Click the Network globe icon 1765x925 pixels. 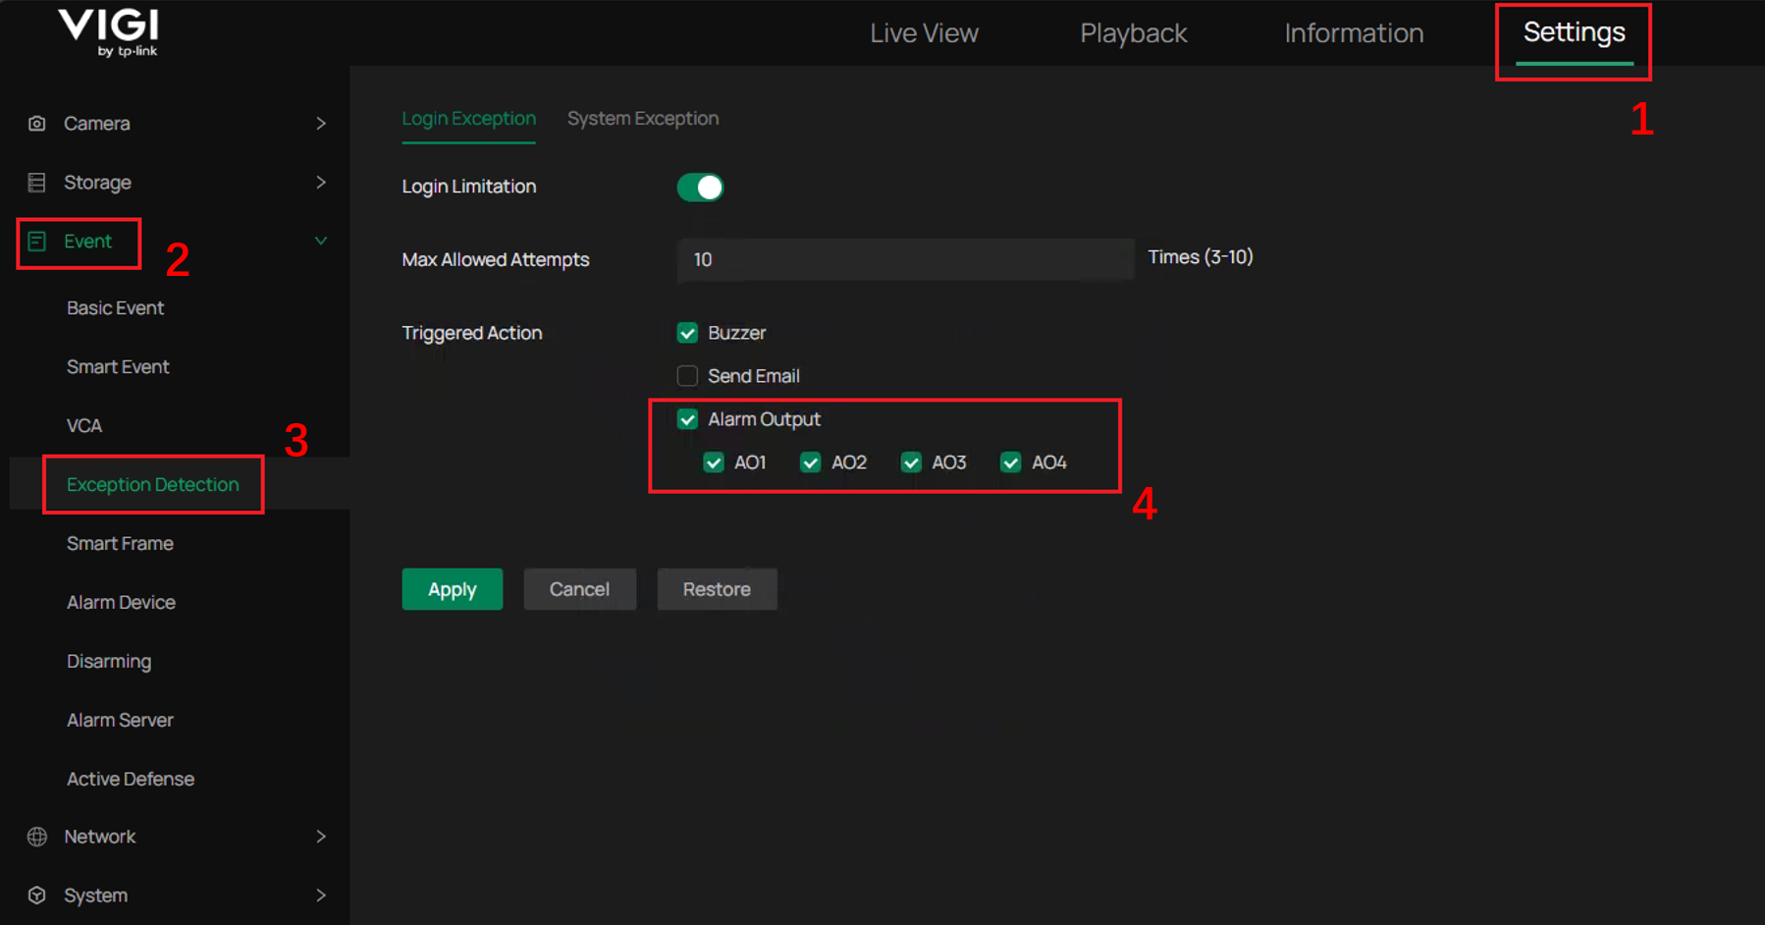(36, 836)
